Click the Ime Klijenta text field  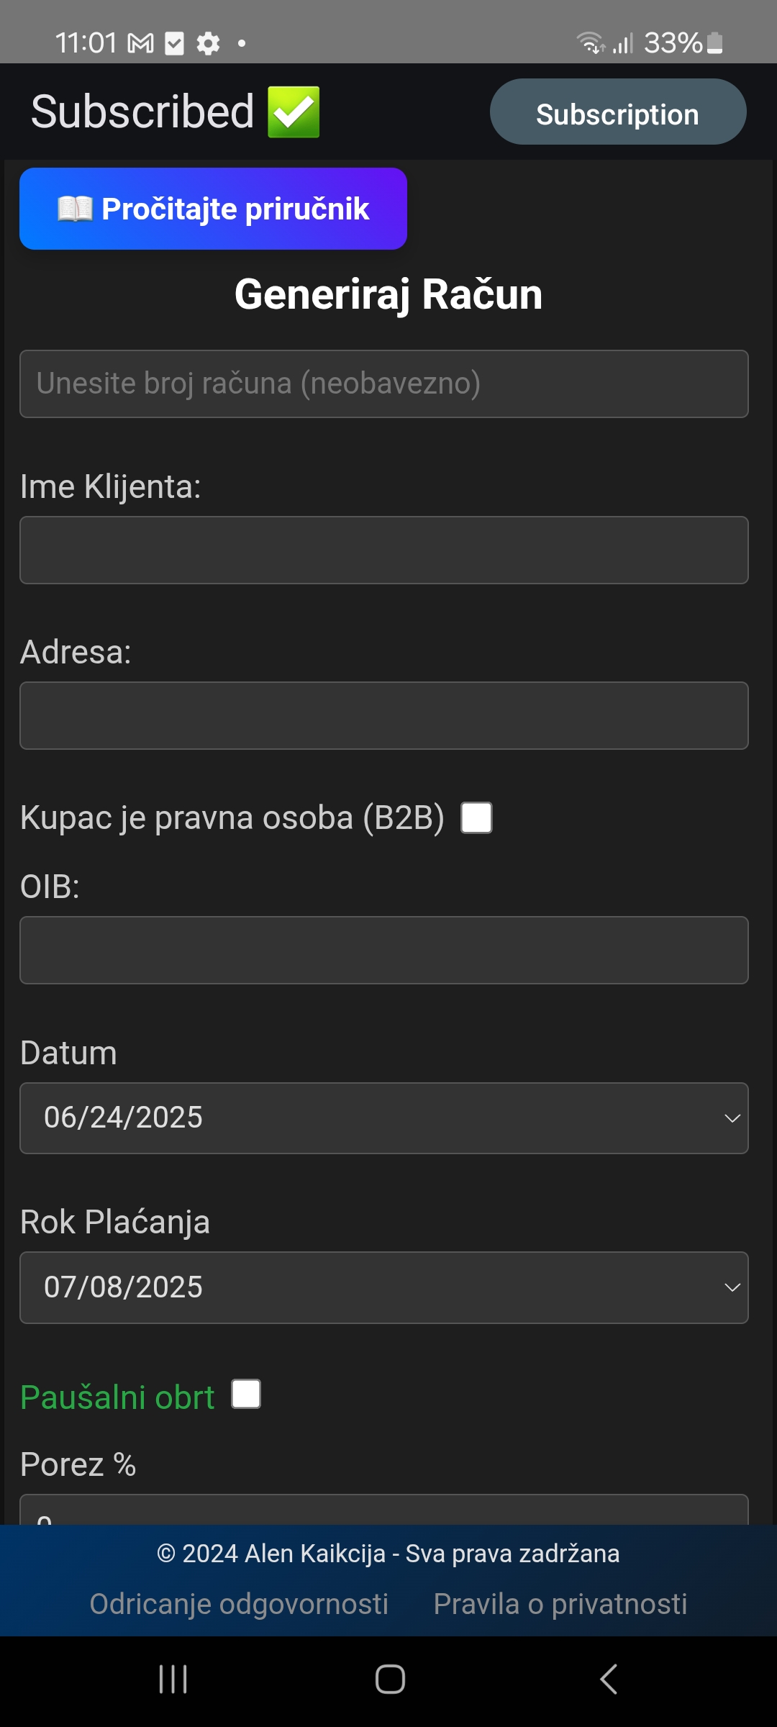point(384,550)
